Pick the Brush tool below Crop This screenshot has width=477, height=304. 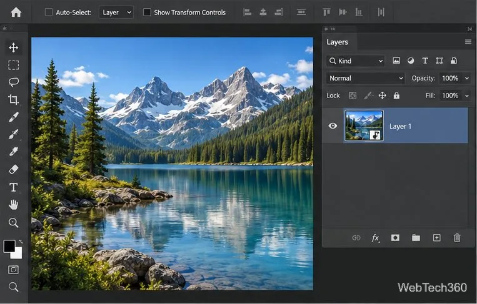(14, 117)
